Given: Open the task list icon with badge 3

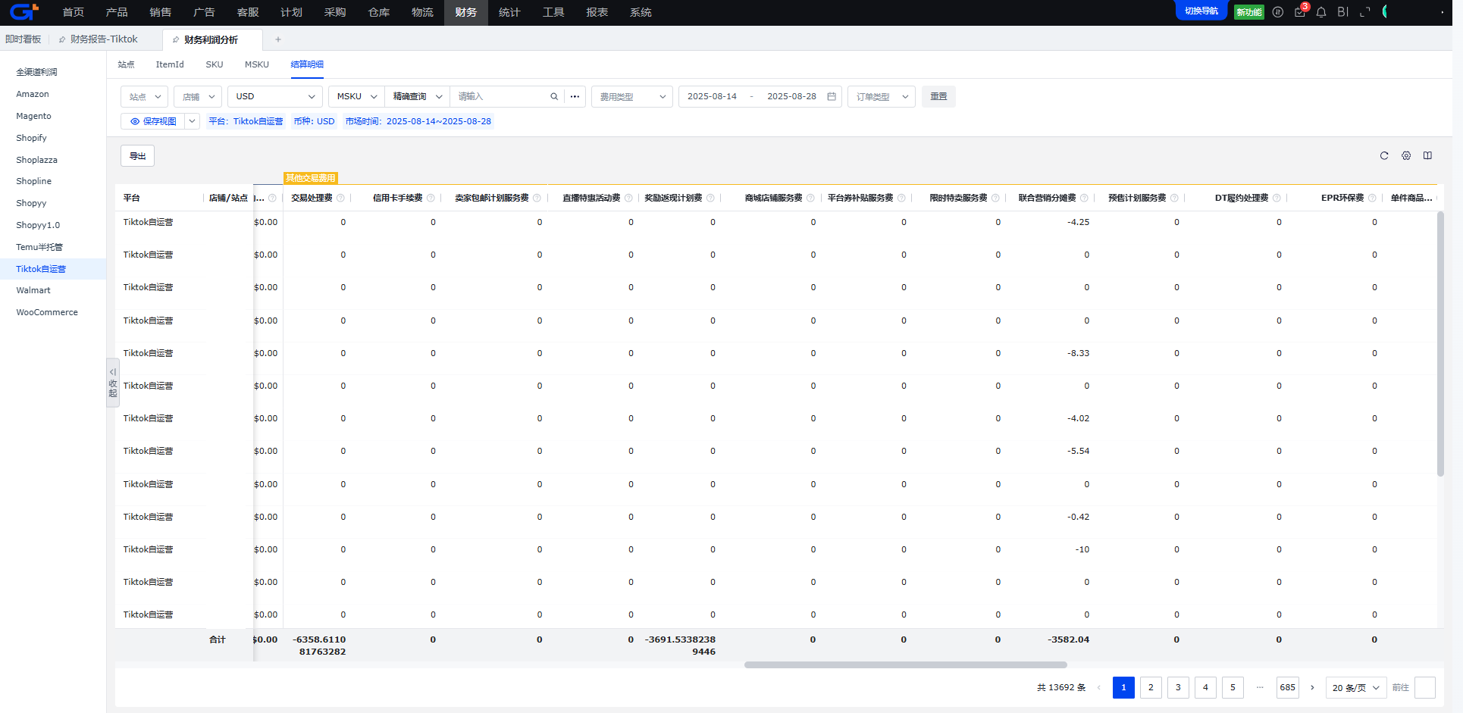Looking at the screenshot, I should [1301, 11].
